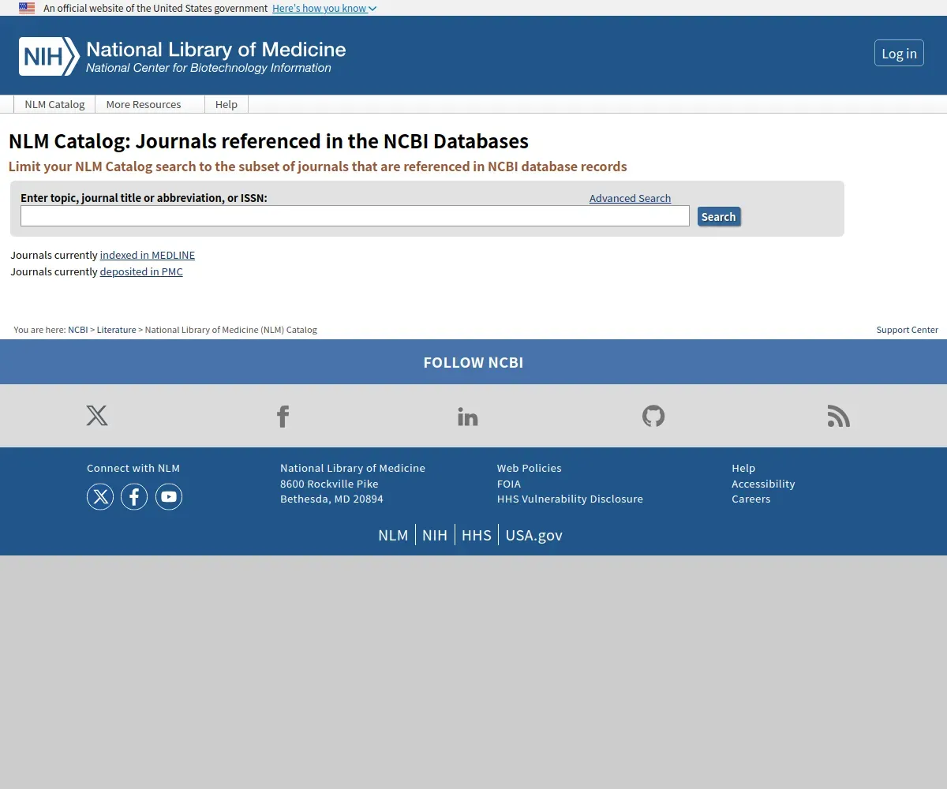This screenshot has width=947, height=789.
Task: Open the Careers footer link
Action: [x=751, y=499]
